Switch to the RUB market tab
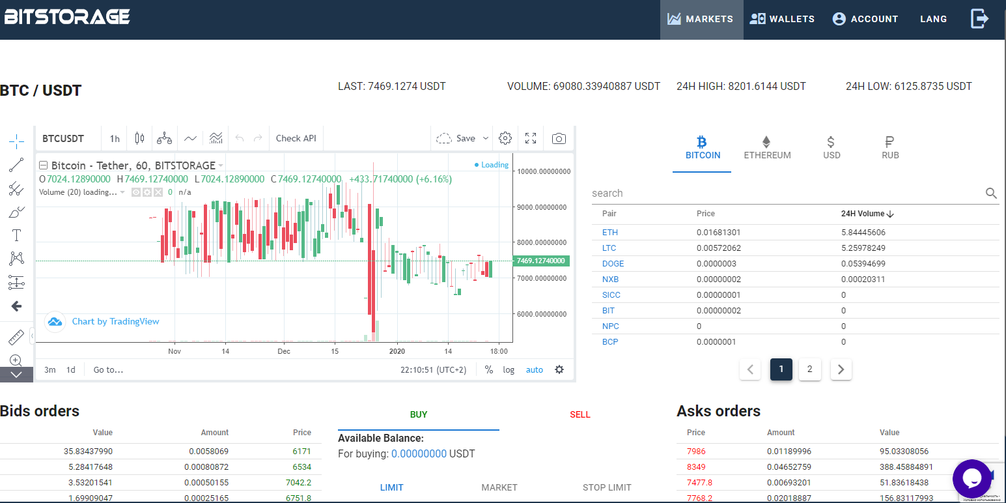 click(x=890, y=149)
